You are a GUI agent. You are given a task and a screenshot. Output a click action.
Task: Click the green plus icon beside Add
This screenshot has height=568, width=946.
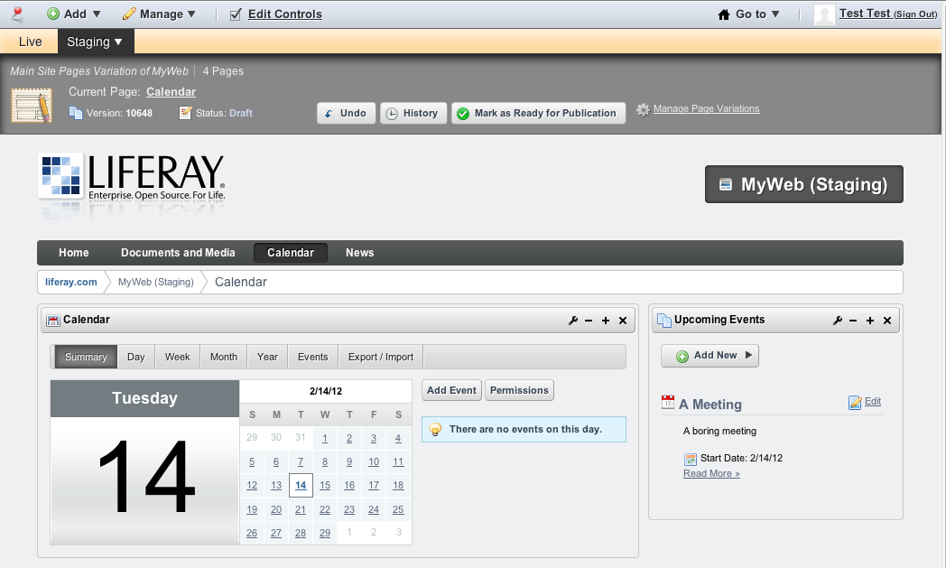[53, 14]
